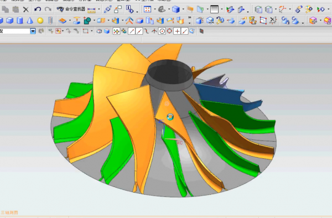Click the information object icon
The image size is (332, 218).
point(129,9)
